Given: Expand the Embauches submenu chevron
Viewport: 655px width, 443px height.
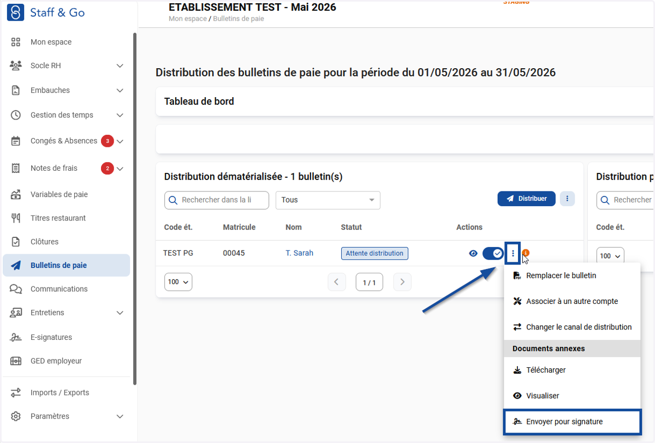Looking at the screenshot, I should pyautogui.click(x=120, y=90).
